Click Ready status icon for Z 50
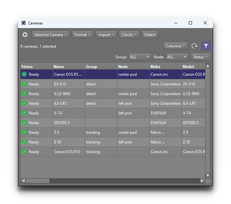 (x=24, y=142)
